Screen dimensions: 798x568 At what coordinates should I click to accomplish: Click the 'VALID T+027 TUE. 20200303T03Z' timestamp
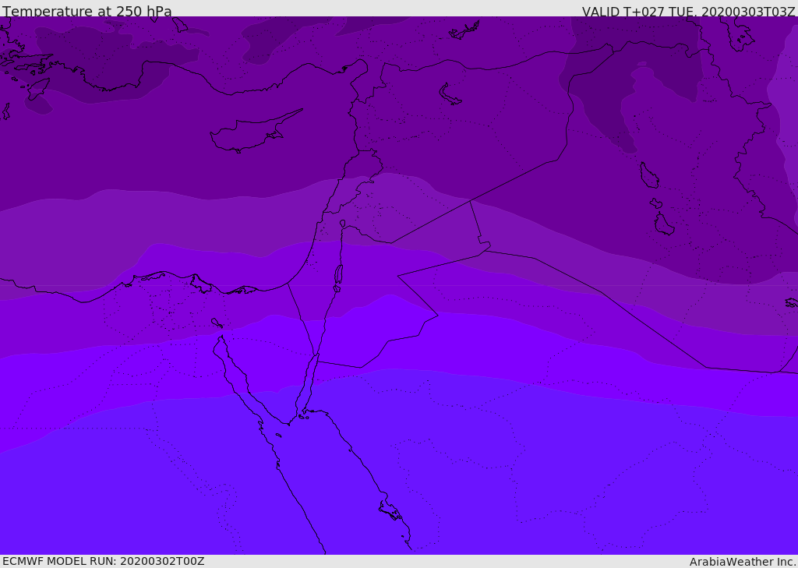point(689,12)
